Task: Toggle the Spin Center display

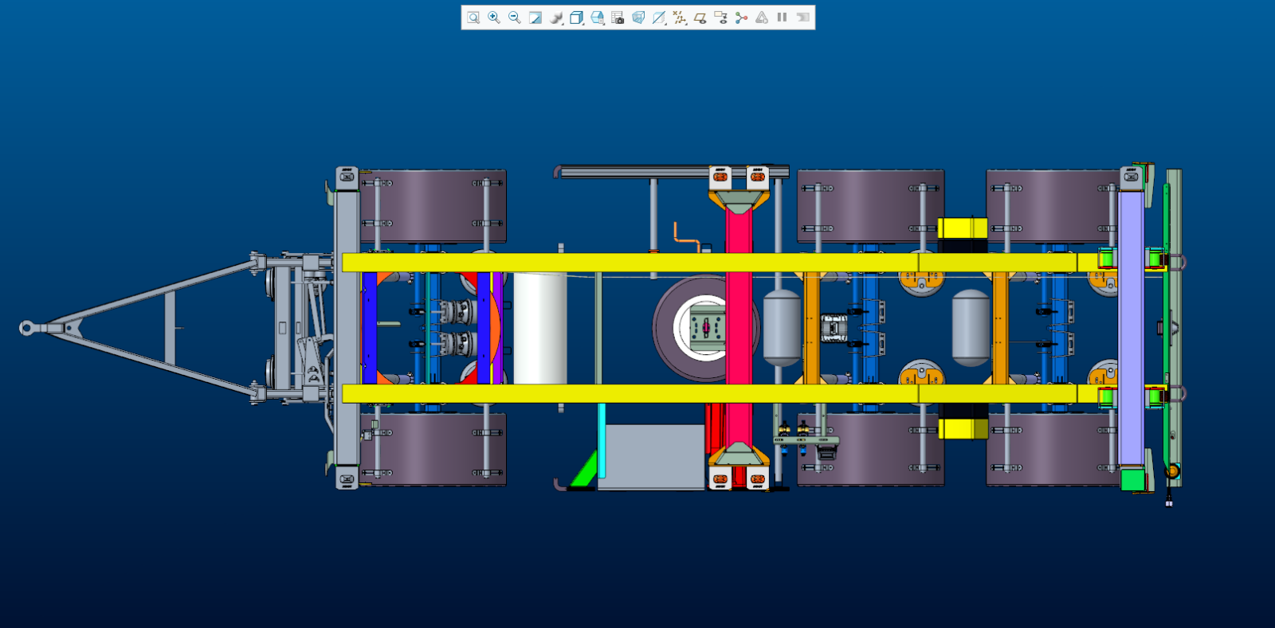Action: point(741,18)
